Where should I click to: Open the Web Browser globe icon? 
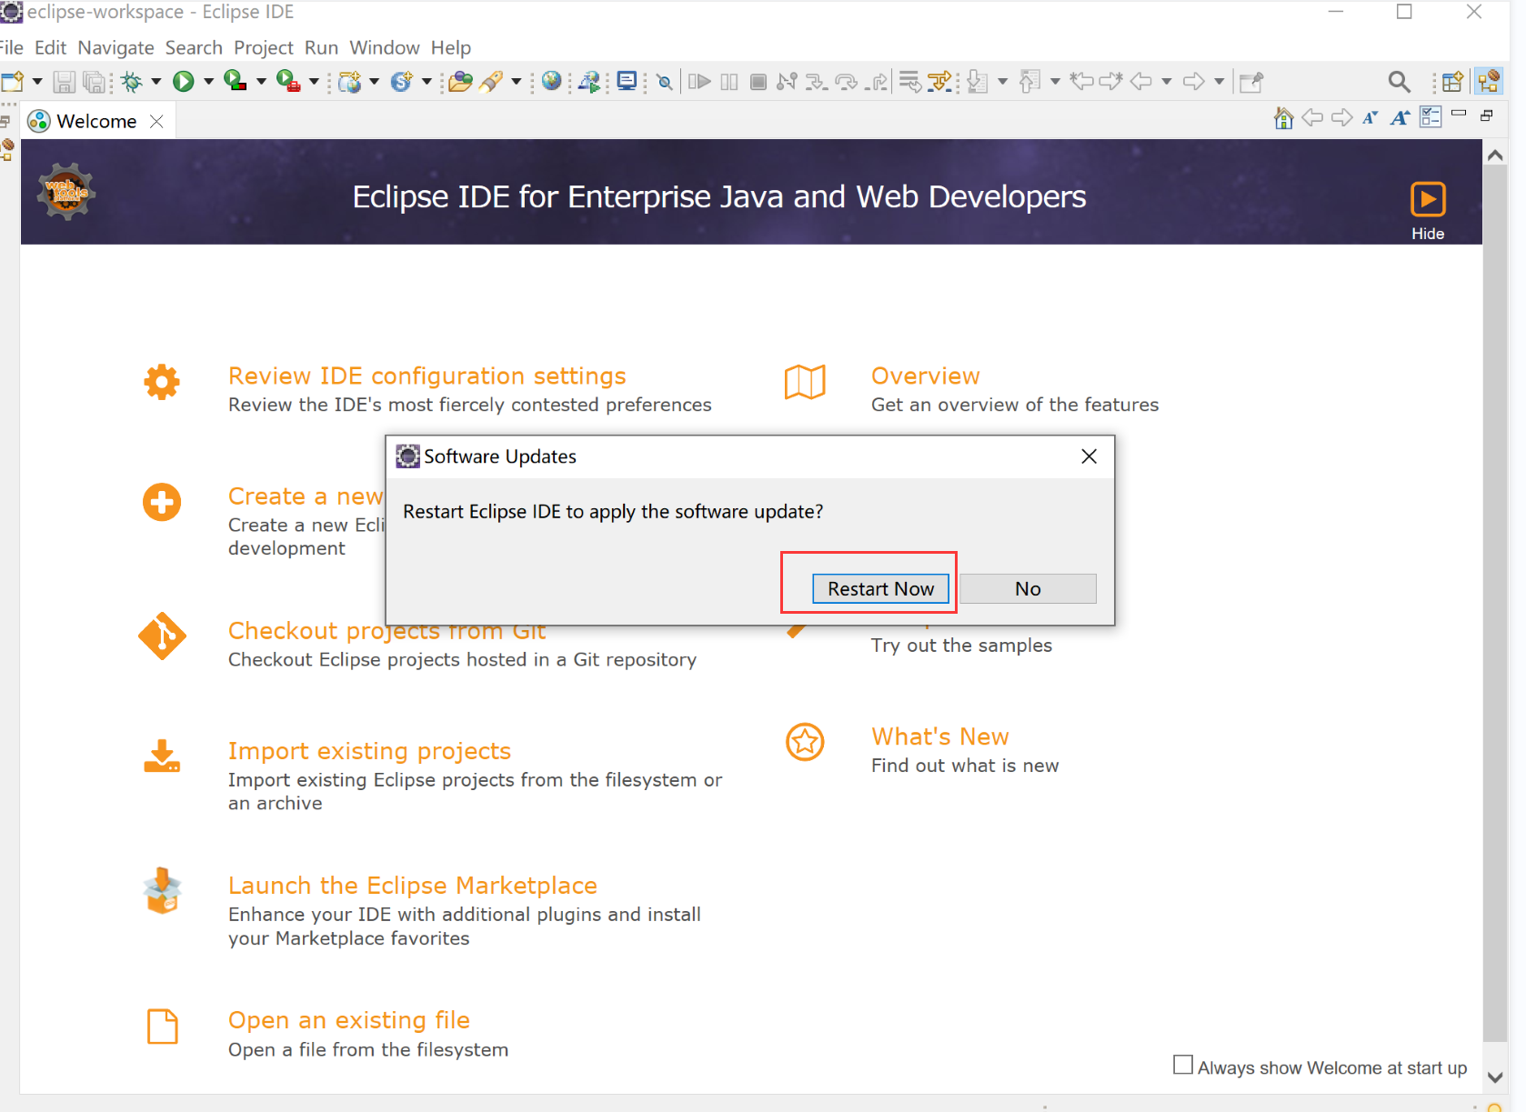coord(551,82)
